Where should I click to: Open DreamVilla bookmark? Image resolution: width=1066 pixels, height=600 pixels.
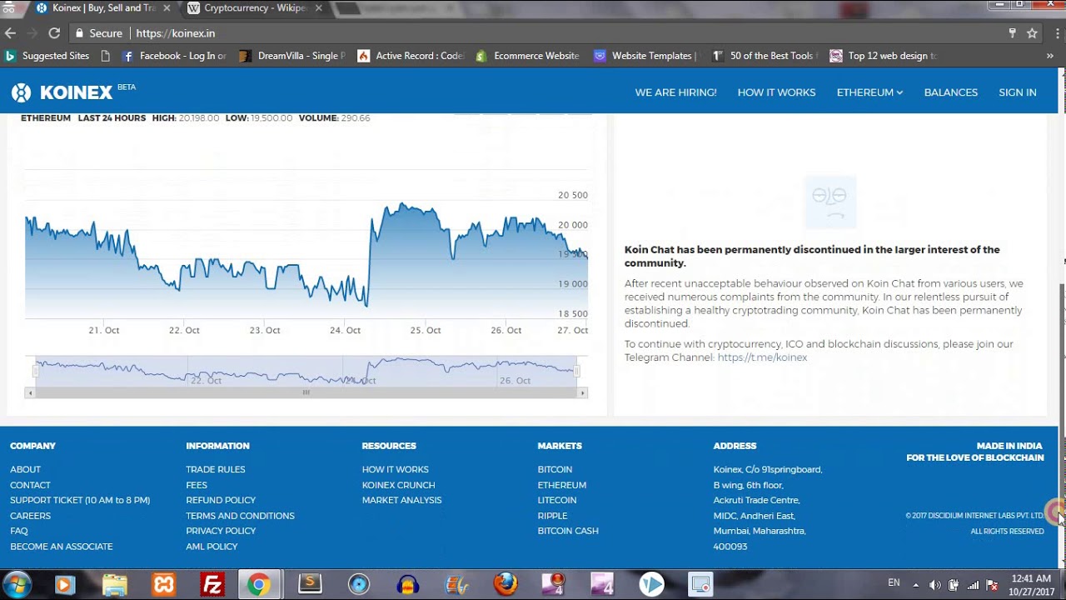[292, 56]
